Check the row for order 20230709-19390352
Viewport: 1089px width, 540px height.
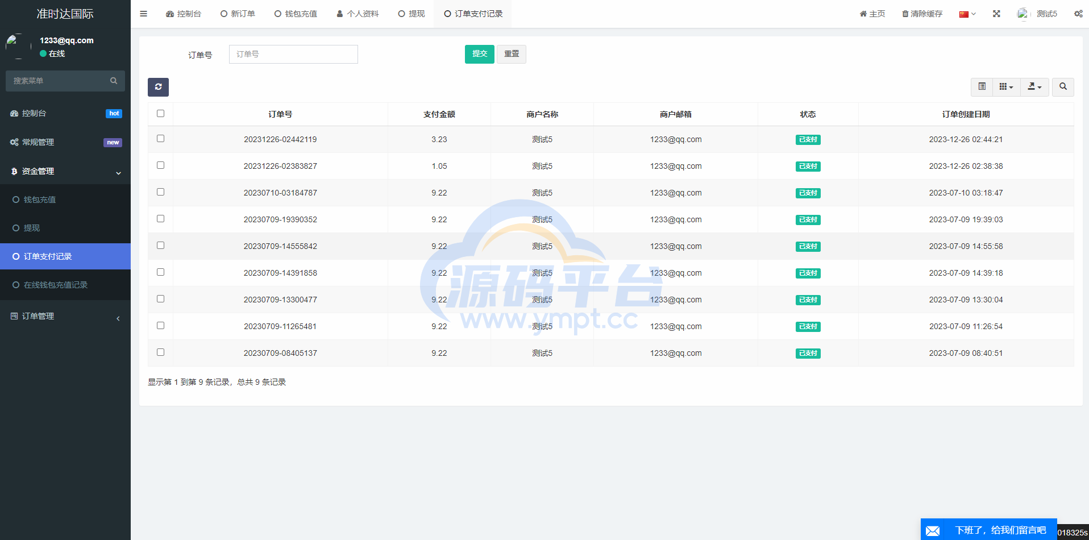pyautogui.click(x=160, y=219)
